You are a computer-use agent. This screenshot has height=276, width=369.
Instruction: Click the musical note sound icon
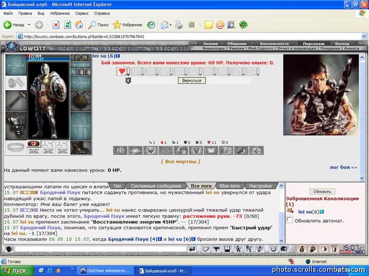click(260, 249)
